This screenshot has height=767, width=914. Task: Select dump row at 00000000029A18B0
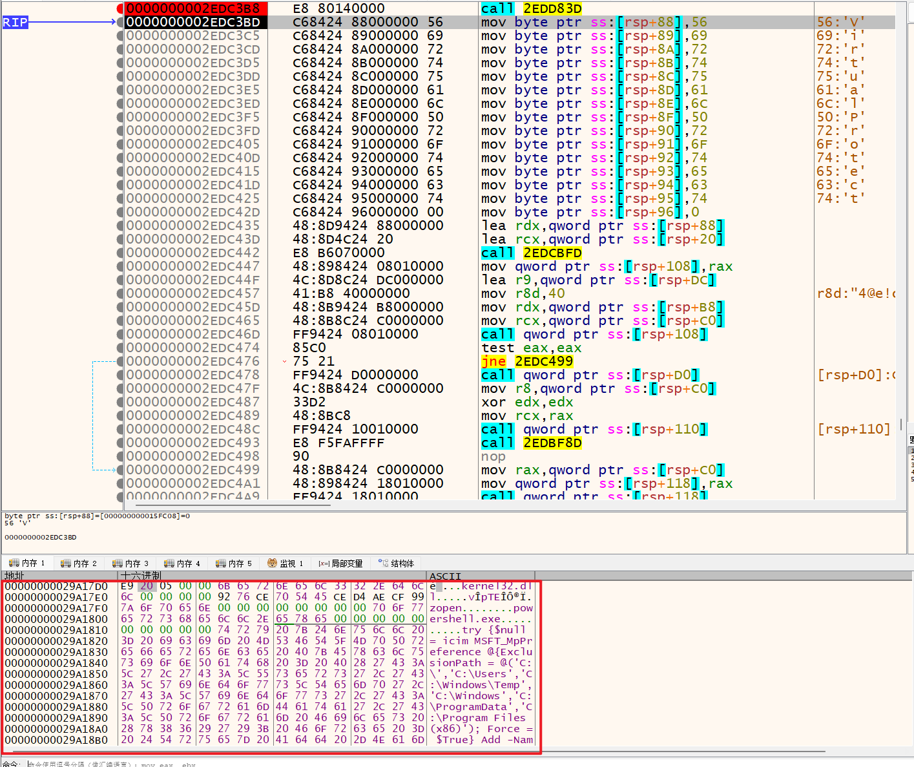pos(269,740)
